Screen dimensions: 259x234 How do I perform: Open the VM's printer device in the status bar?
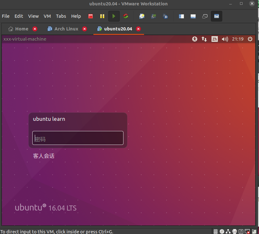(235, 231)
